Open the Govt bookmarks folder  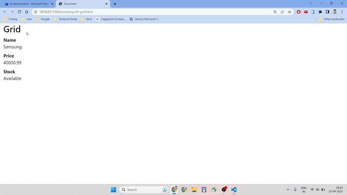pos(86,19)
